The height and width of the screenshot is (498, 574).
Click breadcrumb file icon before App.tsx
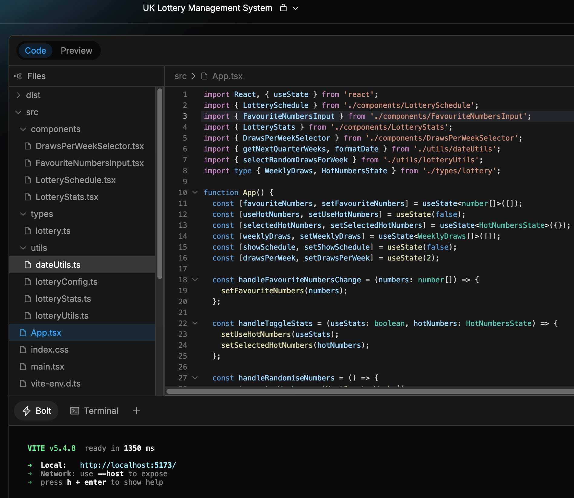pyautogui.click(x=204, y=76)
